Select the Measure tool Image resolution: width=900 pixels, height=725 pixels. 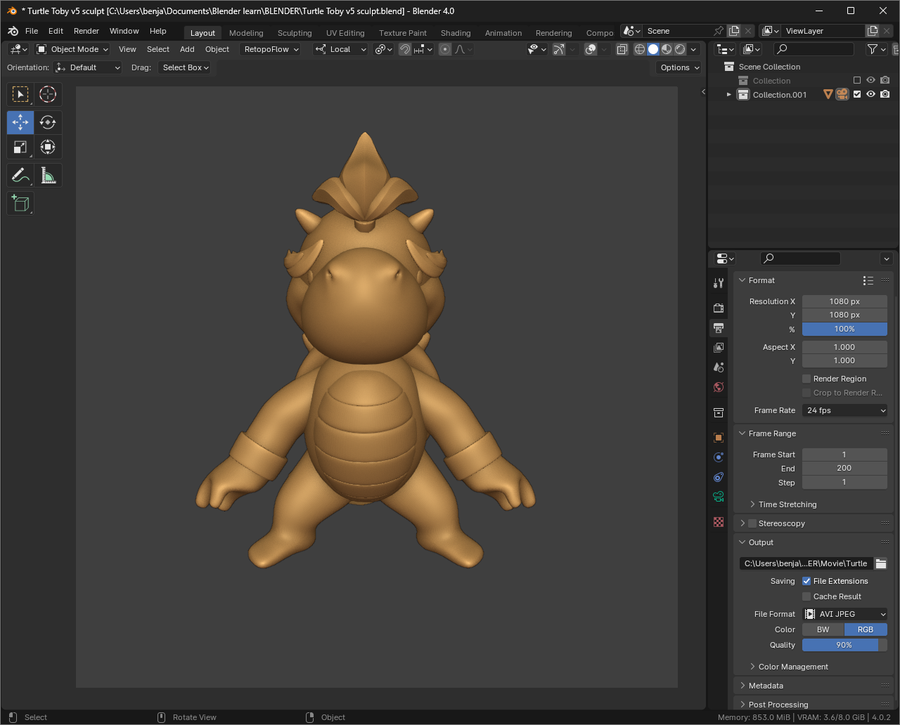click(48, 175)
